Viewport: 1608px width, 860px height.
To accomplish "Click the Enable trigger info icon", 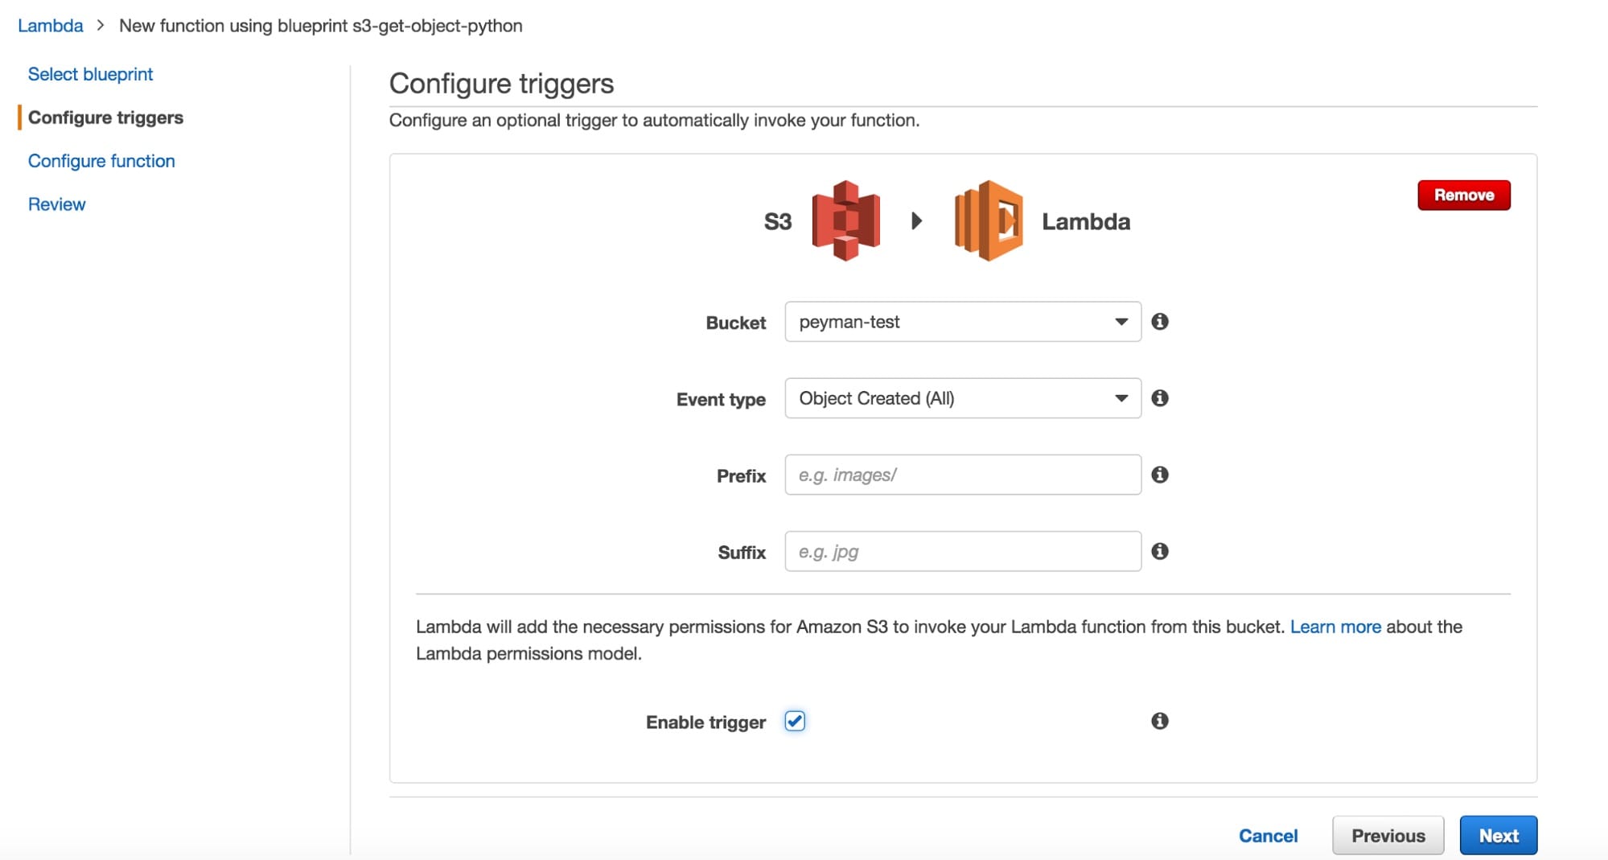I will (x=1159, y=721).
